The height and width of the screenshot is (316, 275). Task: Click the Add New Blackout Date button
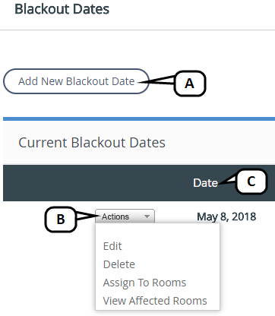click(x=76, y=81)
